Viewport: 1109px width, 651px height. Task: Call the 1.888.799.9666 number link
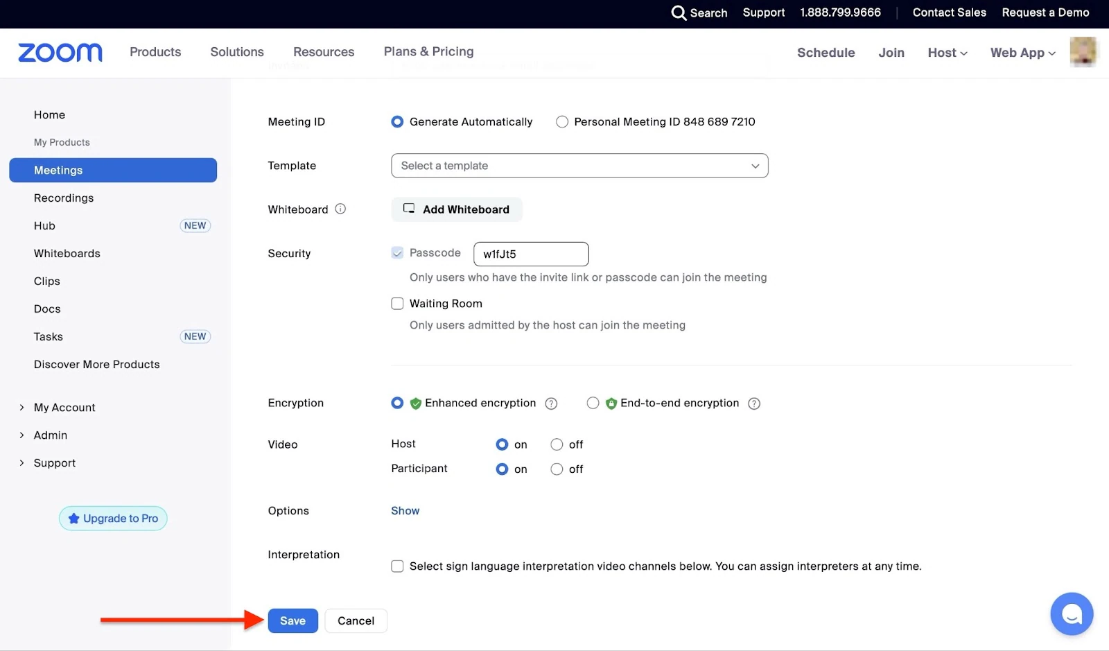tap(840, 12)
